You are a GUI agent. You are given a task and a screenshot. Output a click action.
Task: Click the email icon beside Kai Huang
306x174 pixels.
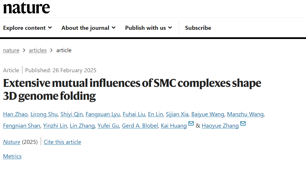(x=191, y=124)
